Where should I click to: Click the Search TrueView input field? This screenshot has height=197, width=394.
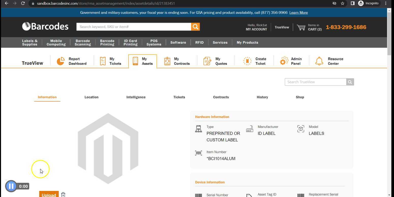[x=315, y=82]
